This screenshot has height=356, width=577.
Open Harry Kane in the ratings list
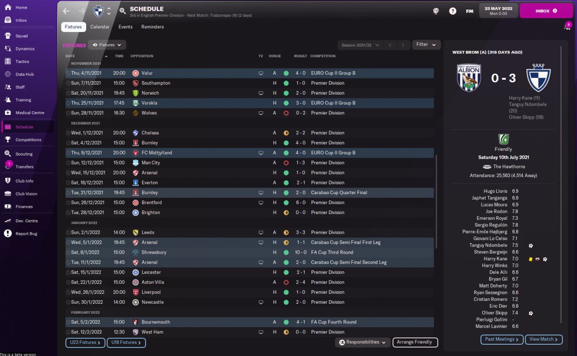(x=495, y=259)
